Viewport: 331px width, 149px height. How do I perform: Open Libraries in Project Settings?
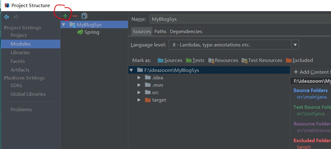coord(20,53)
